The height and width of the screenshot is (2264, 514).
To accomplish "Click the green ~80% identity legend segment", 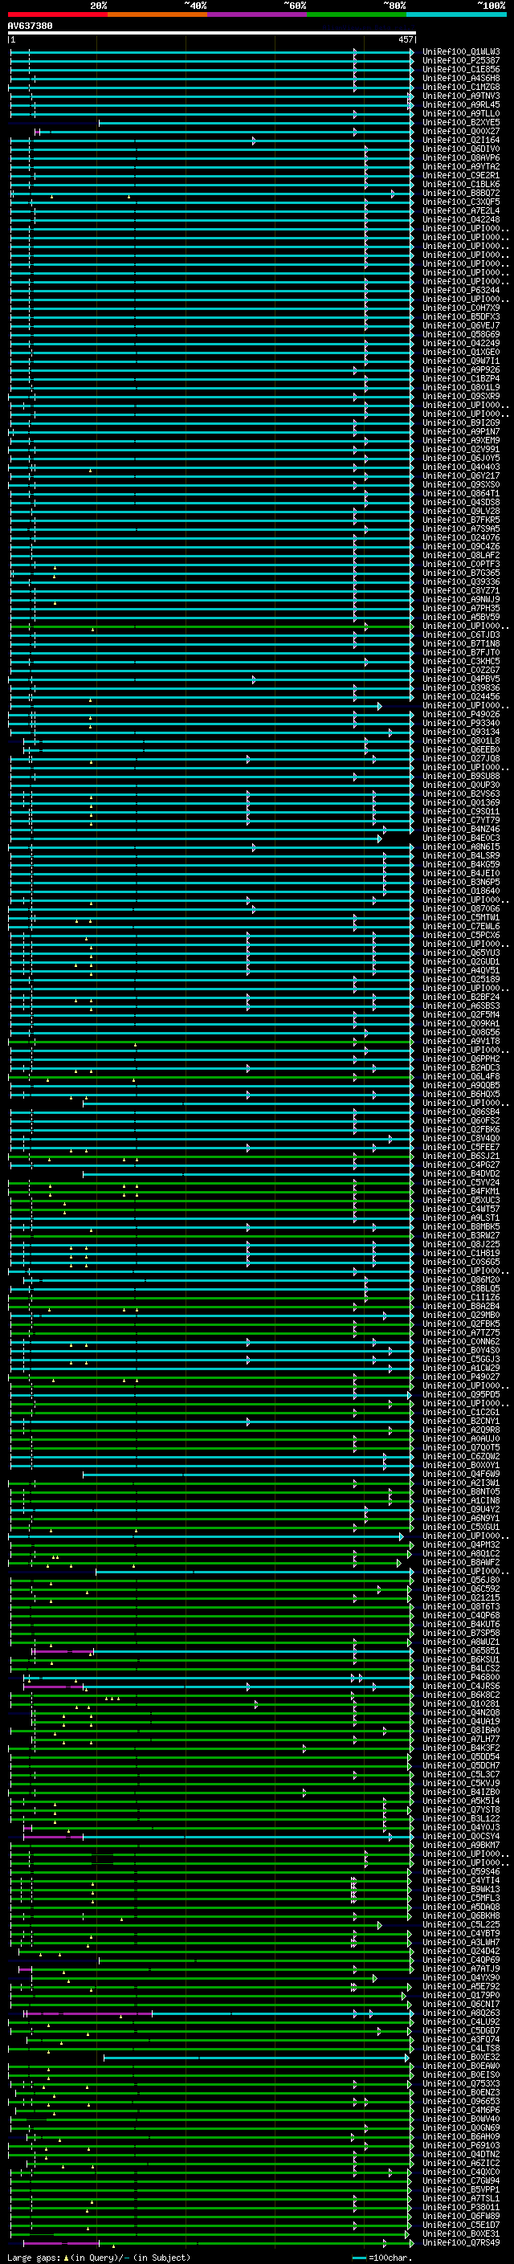I will click(357, 14).
